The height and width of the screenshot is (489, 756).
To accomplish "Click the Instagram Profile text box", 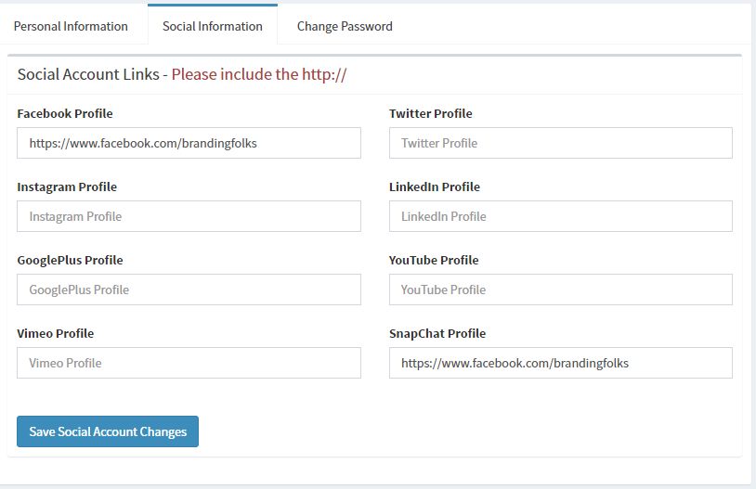I will pyautogui.click(x=189, y=216).
